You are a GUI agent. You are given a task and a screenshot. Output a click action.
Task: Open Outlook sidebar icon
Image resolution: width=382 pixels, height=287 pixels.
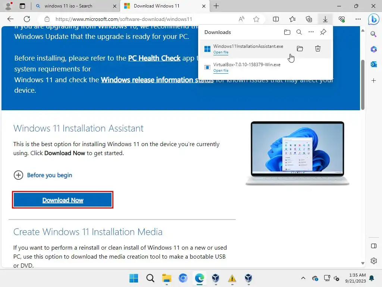373,64
